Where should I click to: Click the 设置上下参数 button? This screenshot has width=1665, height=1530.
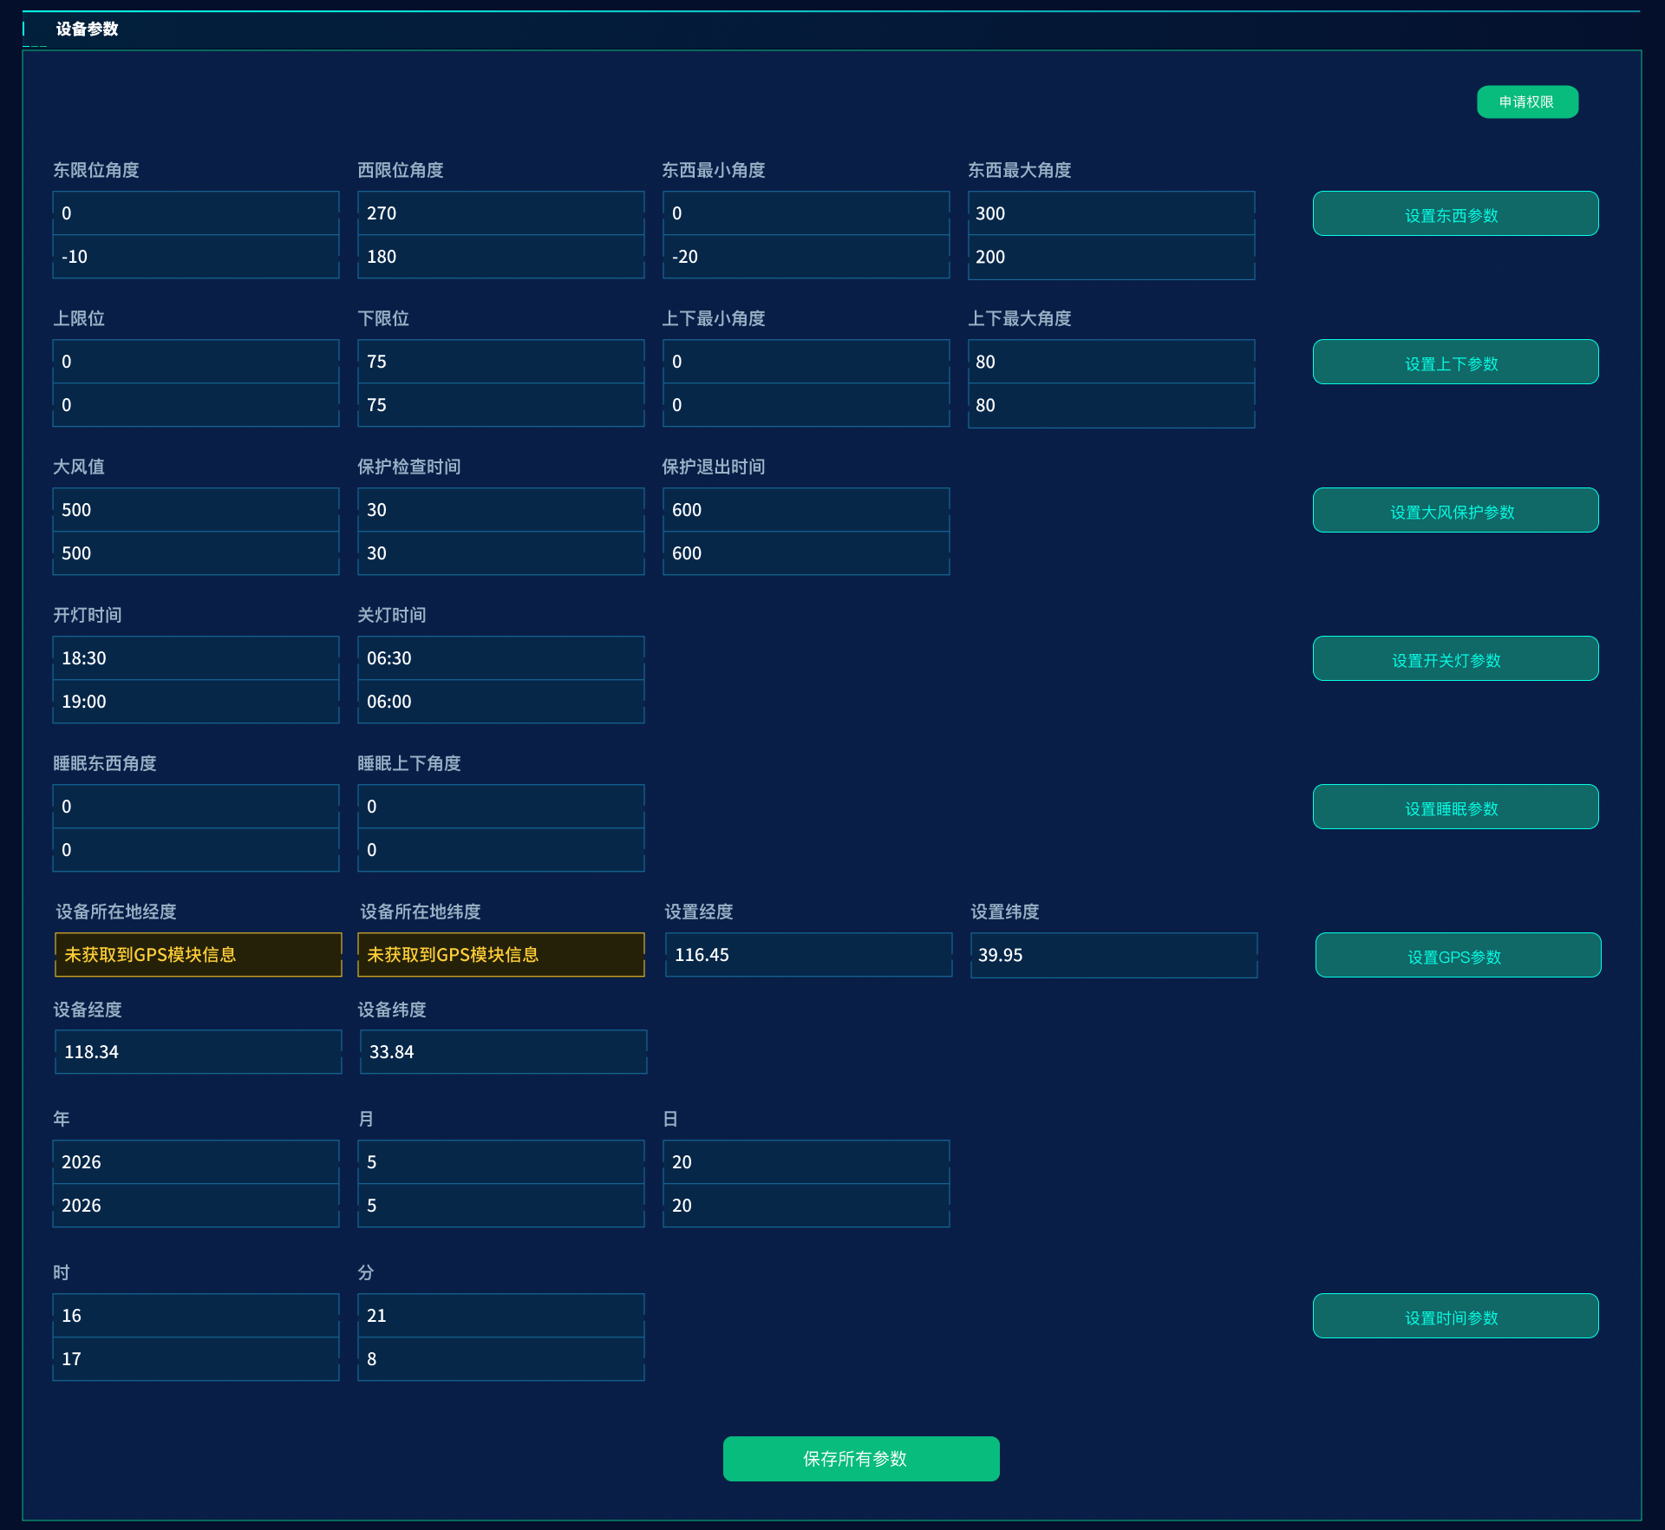click(1455, 362)
